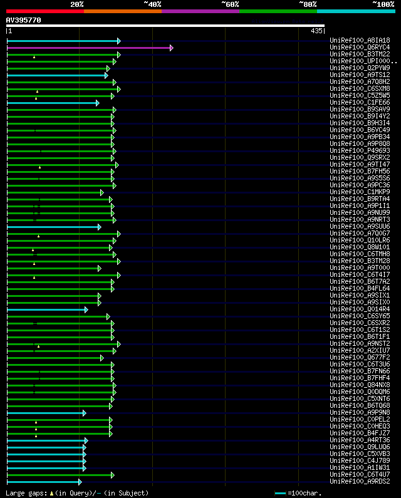
Task: Click the AV395770 query name
Action: pos(24,20)
